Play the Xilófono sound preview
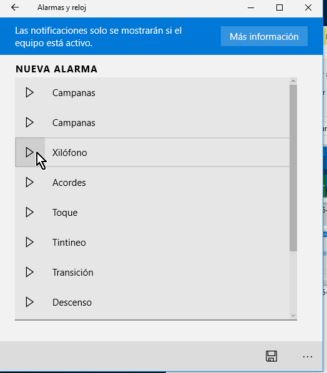This screenshot has height=373, width=327. click(30, 152)
